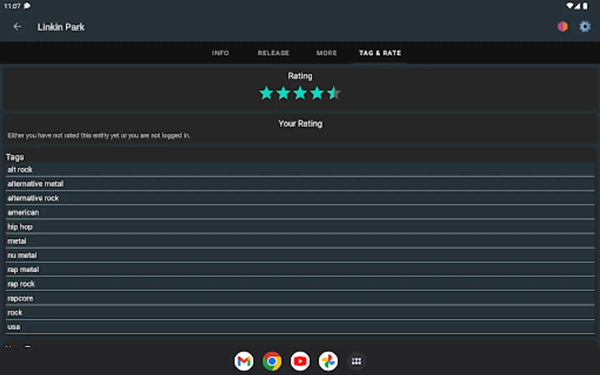Click the clock in the status bar
Screen dimensions: 600x375
click(12, 6)
